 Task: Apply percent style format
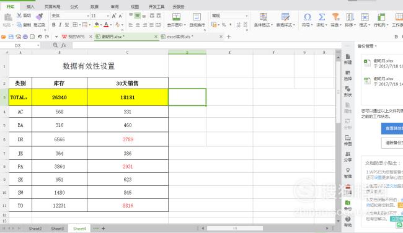[224, 25]
